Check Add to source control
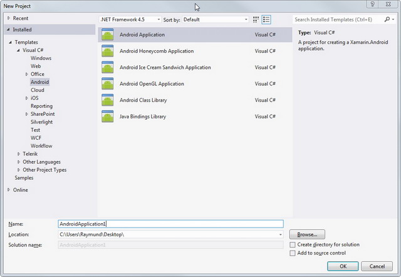Image resolution: width=401 pixels, height=277 pixels. tap(293, 253)
